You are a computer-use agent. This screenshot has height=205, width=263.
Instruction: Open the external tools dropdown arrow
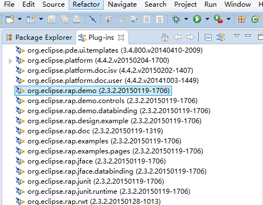click(229, 19)
